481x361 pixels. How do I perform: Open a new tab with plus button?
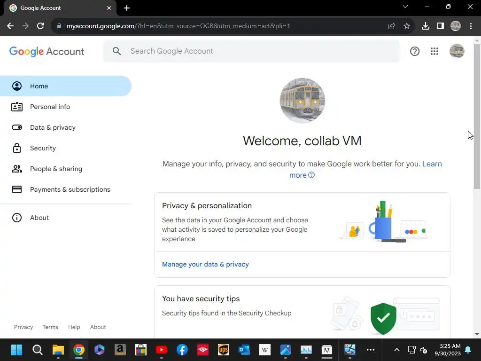tap(127, 8)
